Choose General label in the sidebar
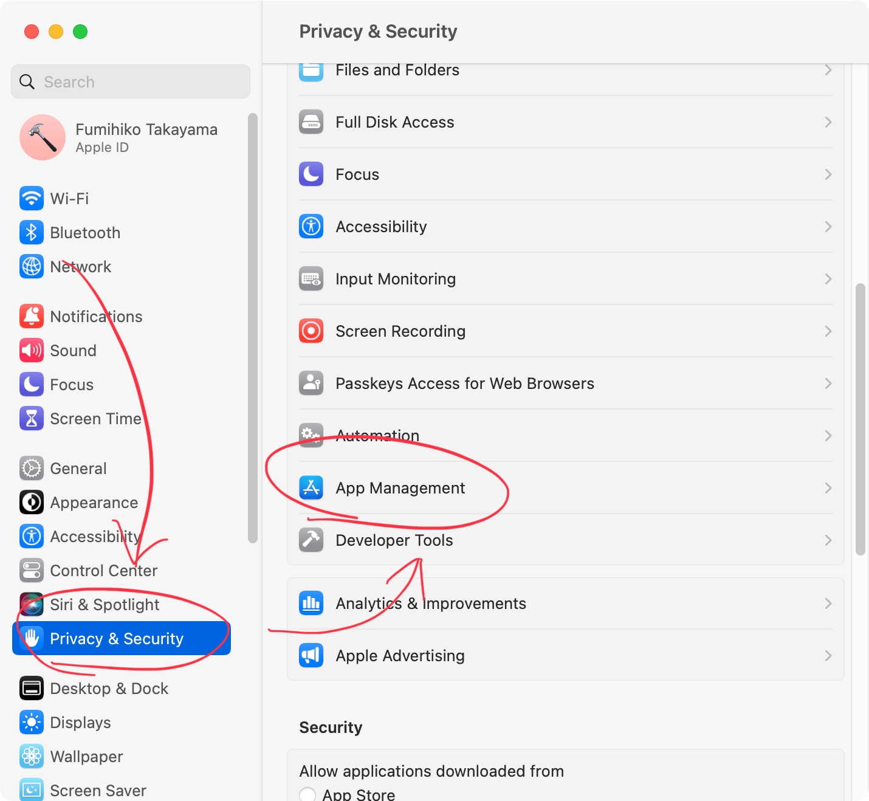 click(x=78, y=469)
